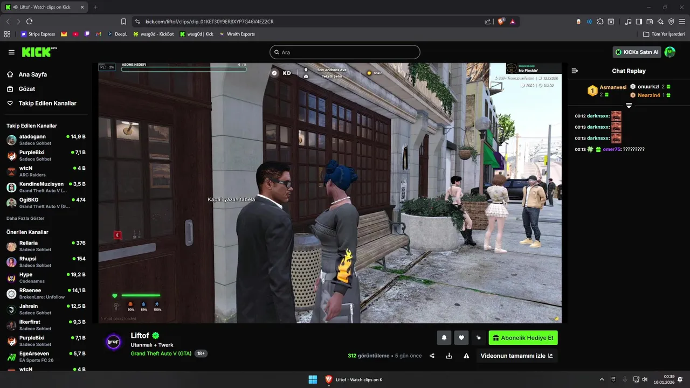Expand the chat leaderboard chevron under Asmanvesi
This screenshot has height=388, width=690.
click(629, 106)
